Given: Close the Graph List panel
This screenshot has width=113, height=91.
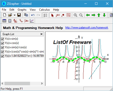Looking at the screenshot, I should coord(41,34).
